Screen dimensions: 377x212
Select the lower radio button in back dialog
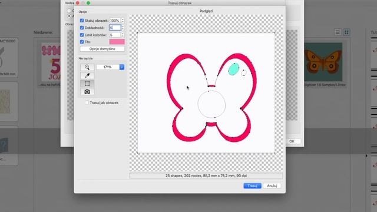(x=69, y=16)
